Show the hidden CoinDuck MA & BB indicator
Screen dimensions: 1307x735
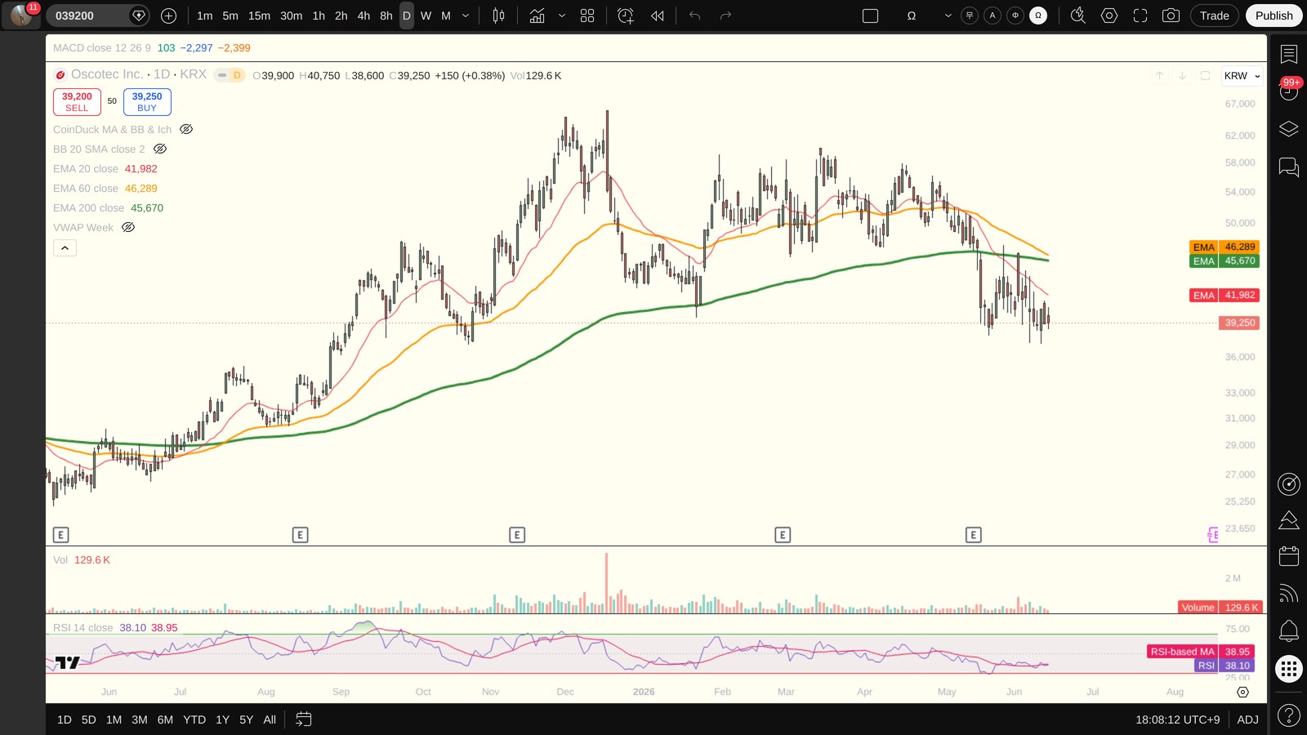point(186,129)
